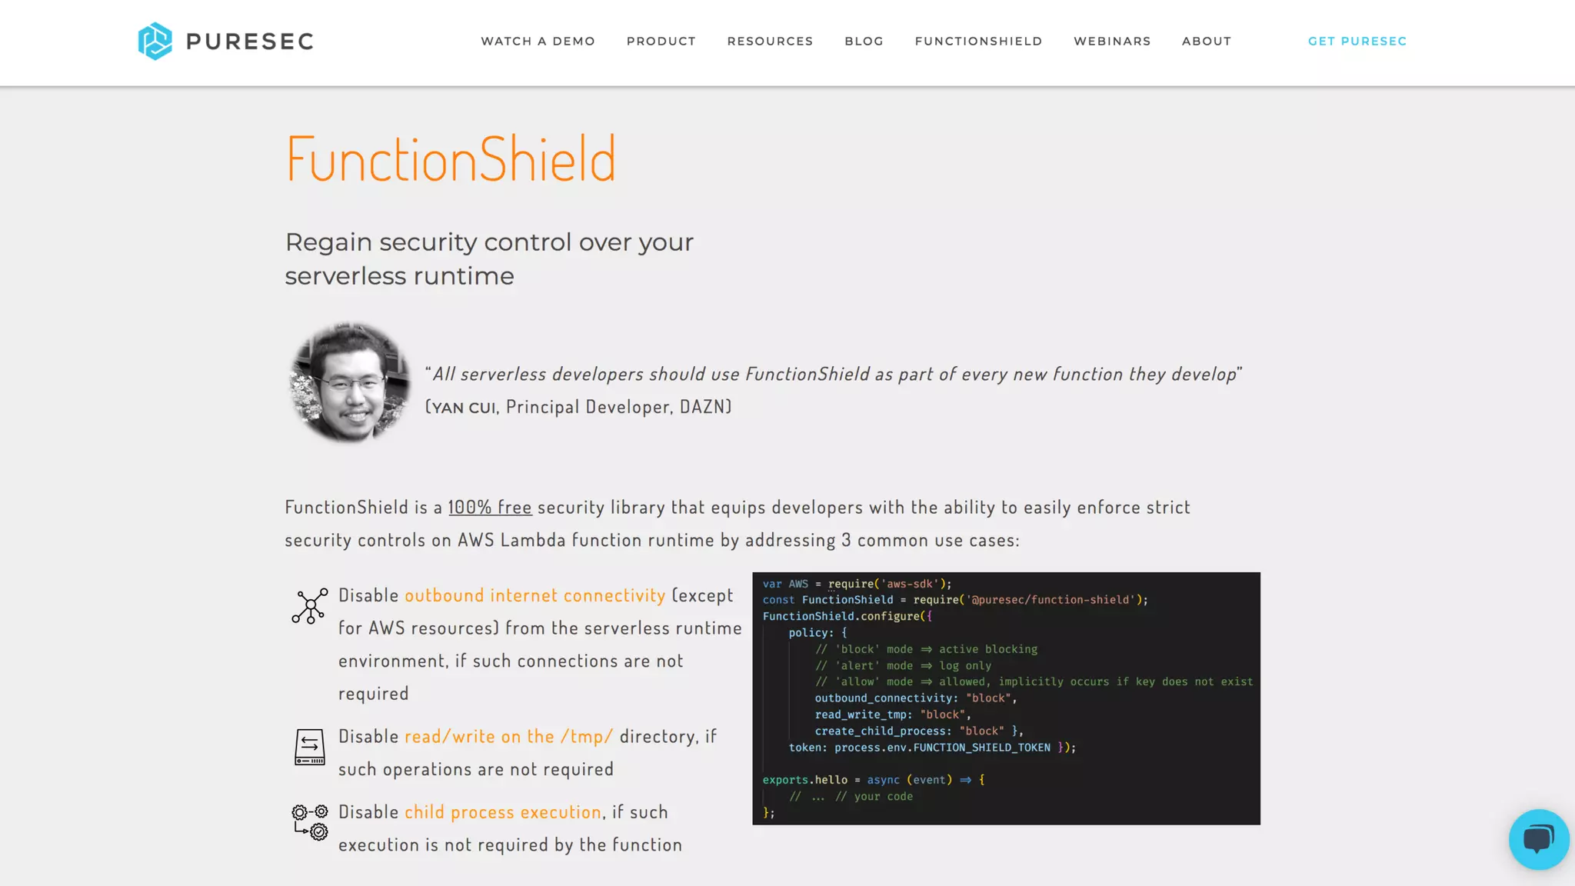
Task: Click the child process gears icon
Action: 310,822
